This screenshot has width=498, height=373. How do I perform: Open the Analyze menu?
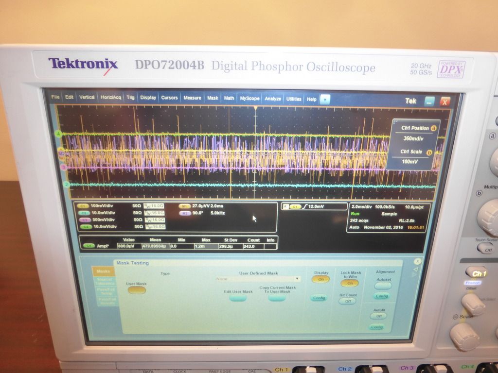click(273, 99)
